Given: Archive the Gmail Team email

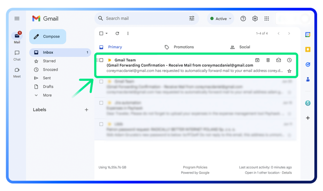Looking at the screenshot, I should 257,60.
